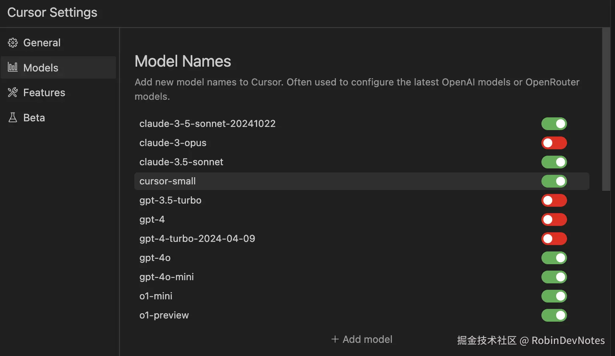
Task: Click Add model text
Action: (367, 339)
